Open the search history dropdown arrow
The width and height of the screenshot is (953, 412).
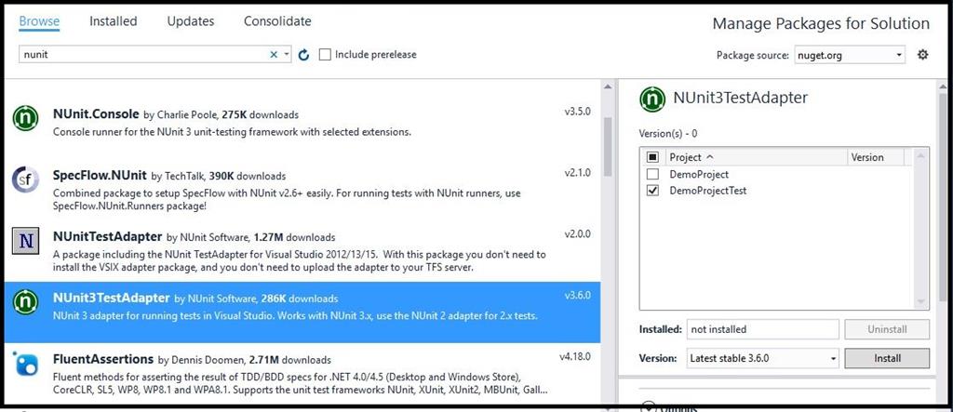click(x=287, y=55)
